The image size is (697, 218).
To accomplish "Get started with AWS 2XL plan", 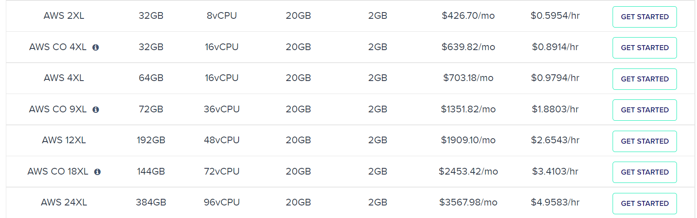I will click(x=644, y=17).
